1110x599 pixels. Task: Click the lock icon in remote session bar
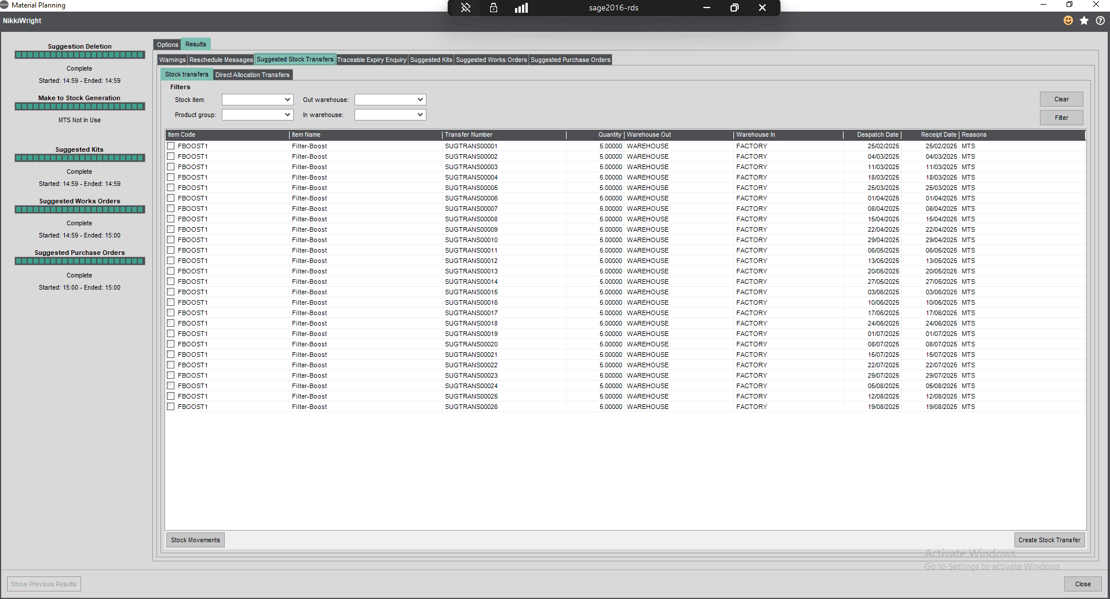(x=494, y=8)
